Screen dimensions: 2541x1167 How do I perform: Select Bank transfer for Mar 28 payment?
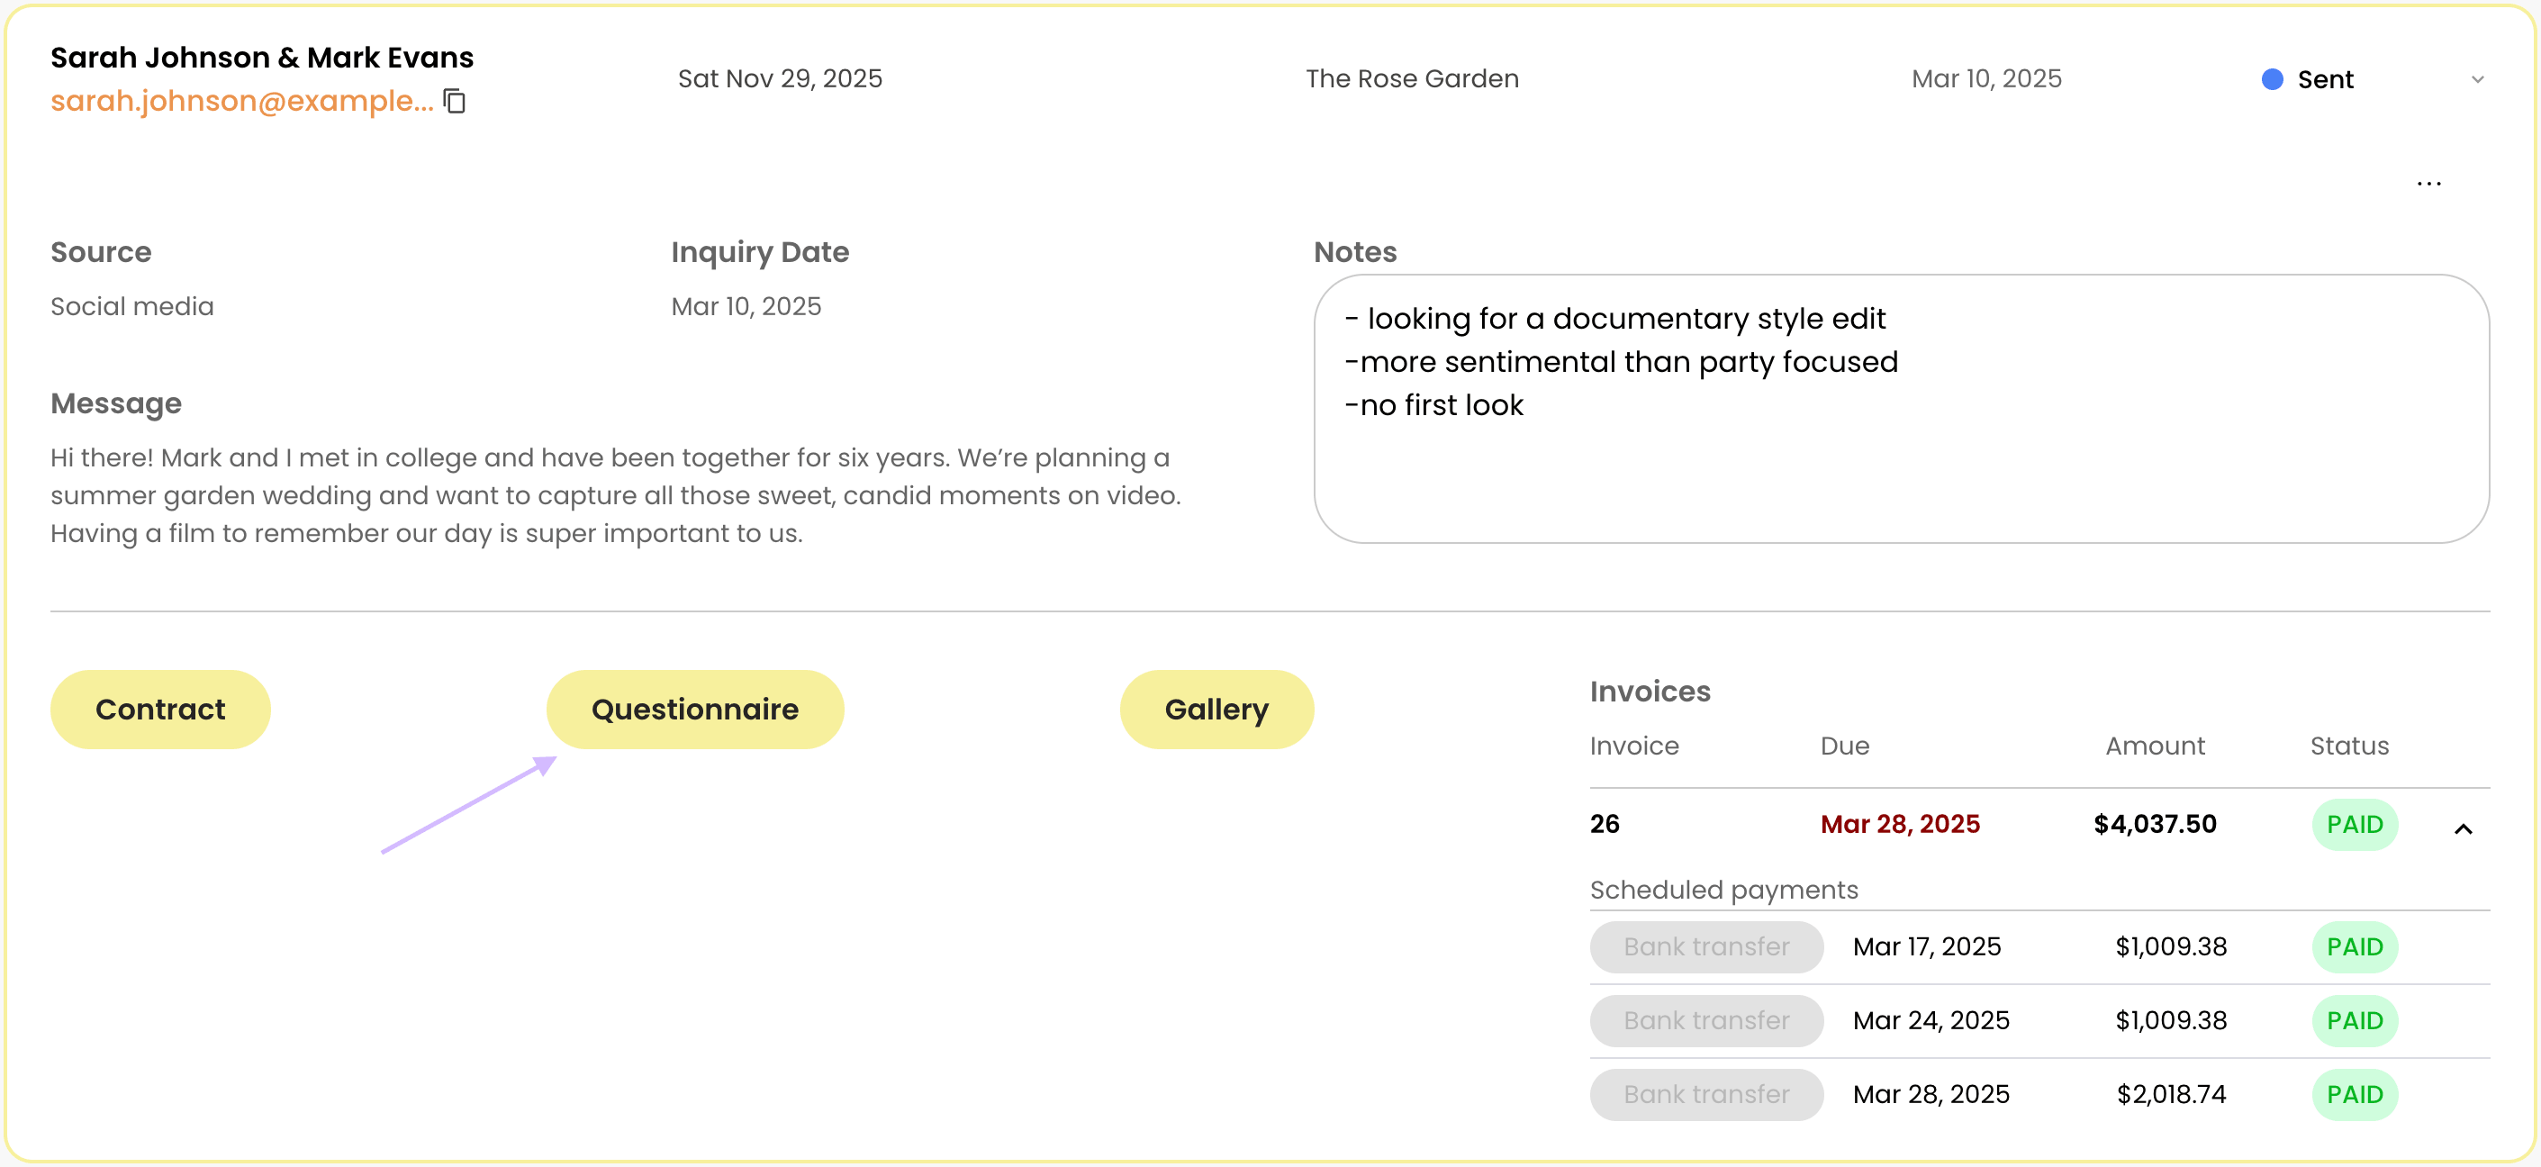[x=1705, y=1095]
